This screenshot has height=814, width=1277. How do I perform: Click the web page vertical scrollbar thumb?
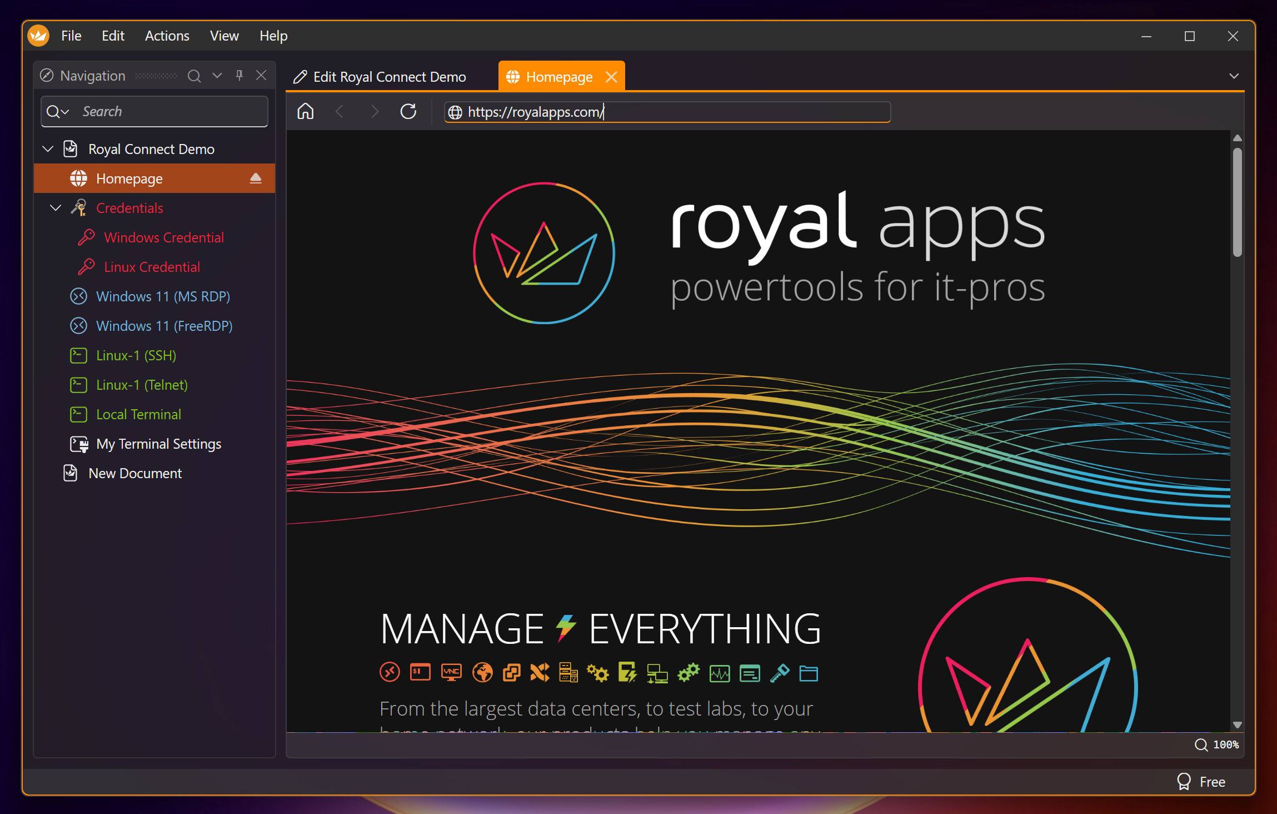pos(1236,203)
